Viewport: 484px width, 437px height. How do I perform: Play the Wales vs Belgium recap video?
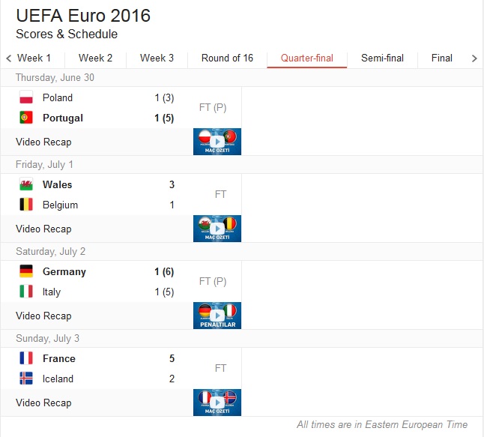click(x=217, y=229)
